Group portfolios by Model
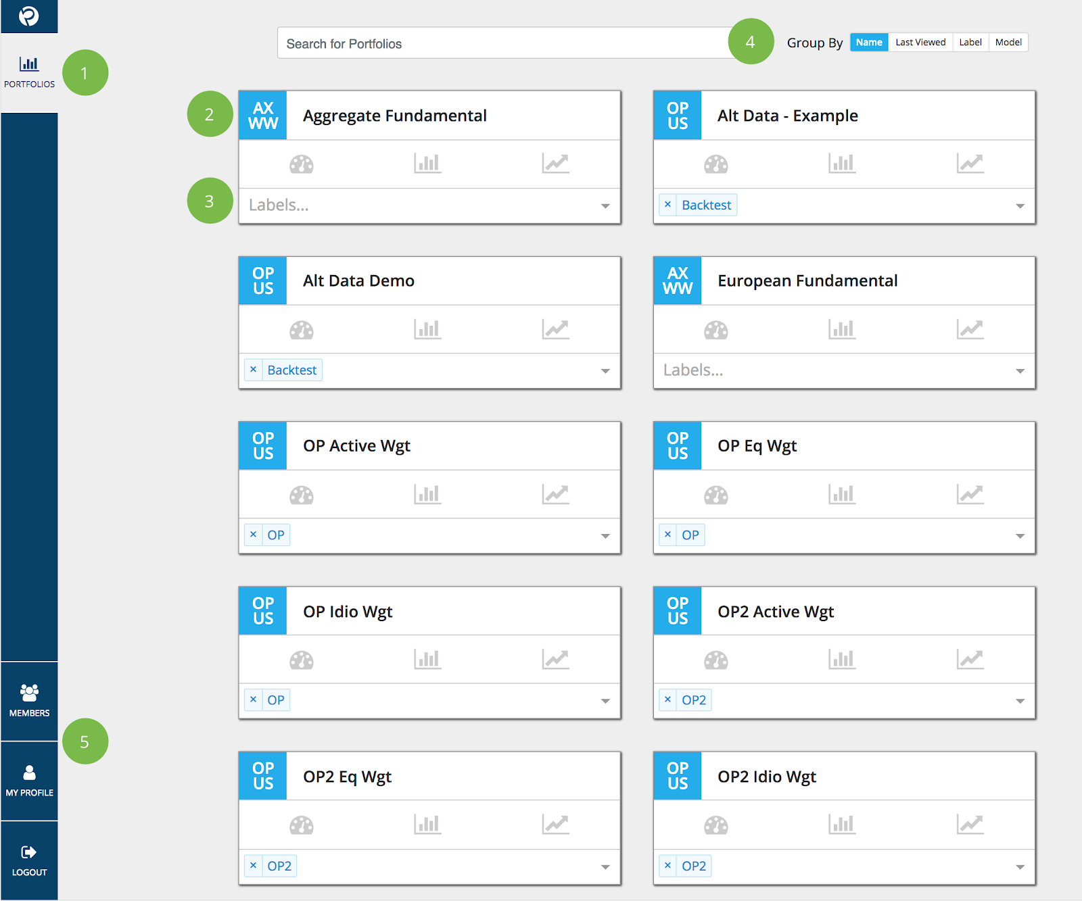1082x901 pixels. tap(1008, 42)
